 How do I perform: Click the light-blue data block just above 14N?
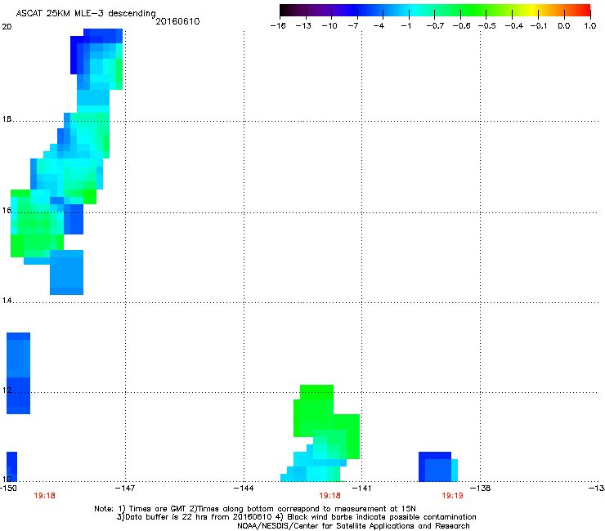point(67,272)
